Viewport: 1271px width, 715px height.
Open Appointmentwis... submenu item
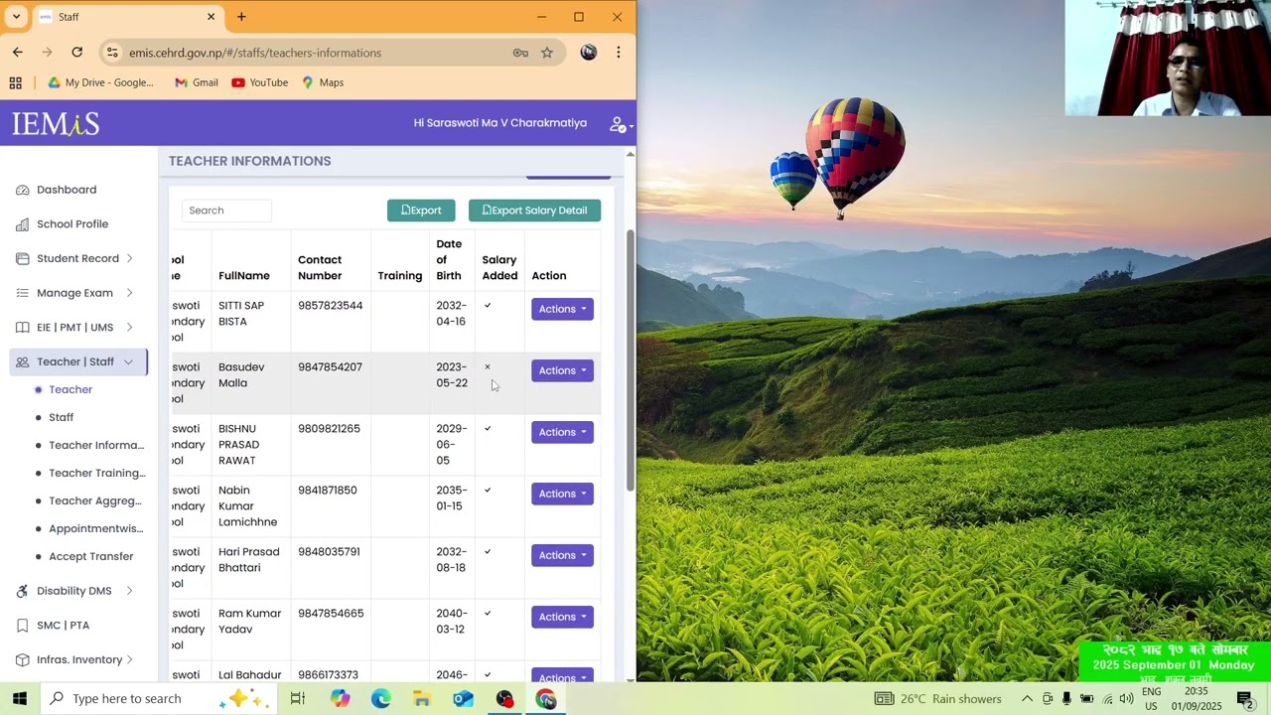click(x=96, y=528)
